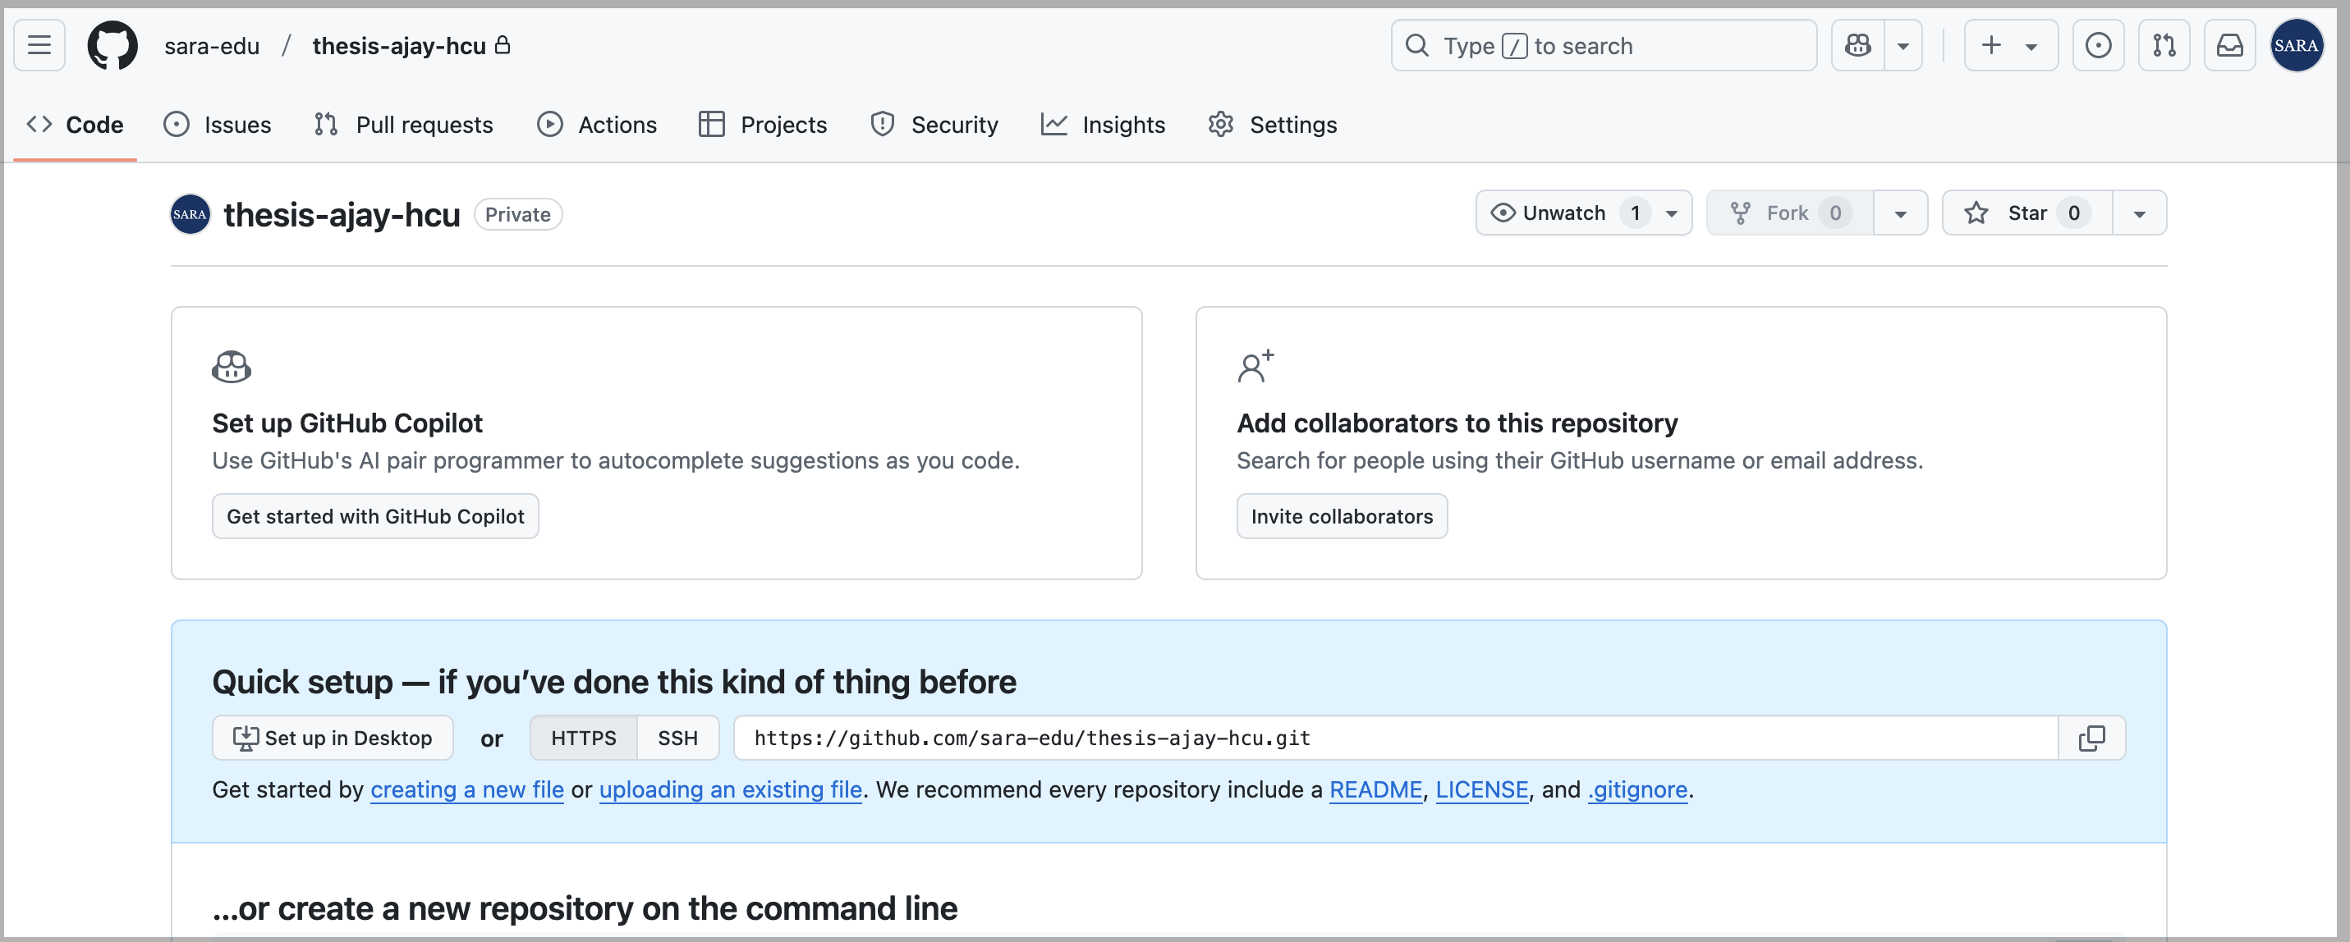The image size is (2350, 942).
Task: Open the hamburger navigation menu
Action: click(39, 44)
